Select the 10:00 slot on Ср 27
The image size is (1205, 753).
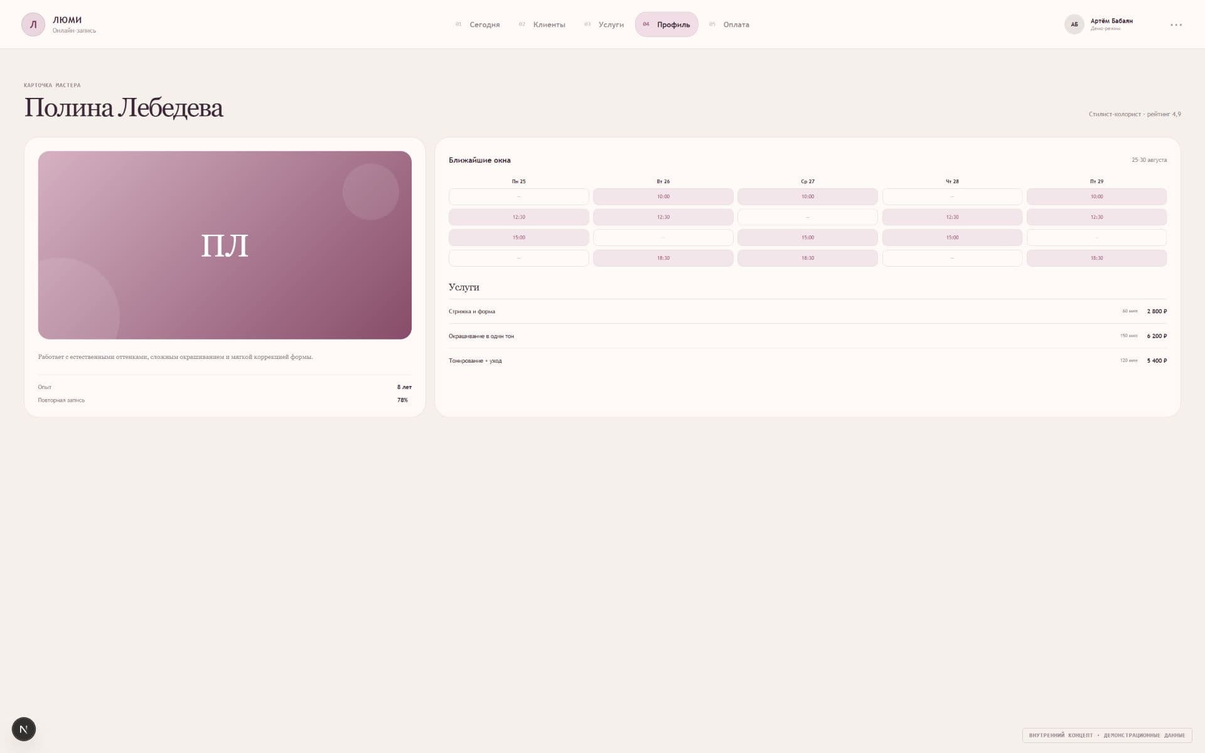(807, 196)
